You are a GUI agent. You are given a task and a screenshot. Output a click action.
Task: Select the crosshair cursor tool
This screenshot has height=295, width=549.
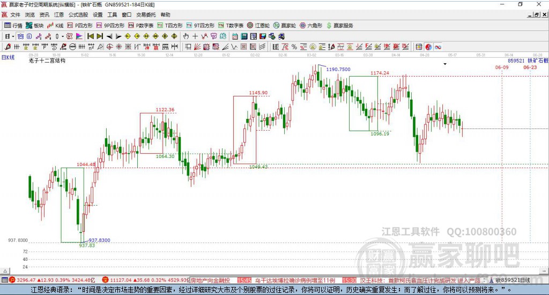[x=195, y=36]
